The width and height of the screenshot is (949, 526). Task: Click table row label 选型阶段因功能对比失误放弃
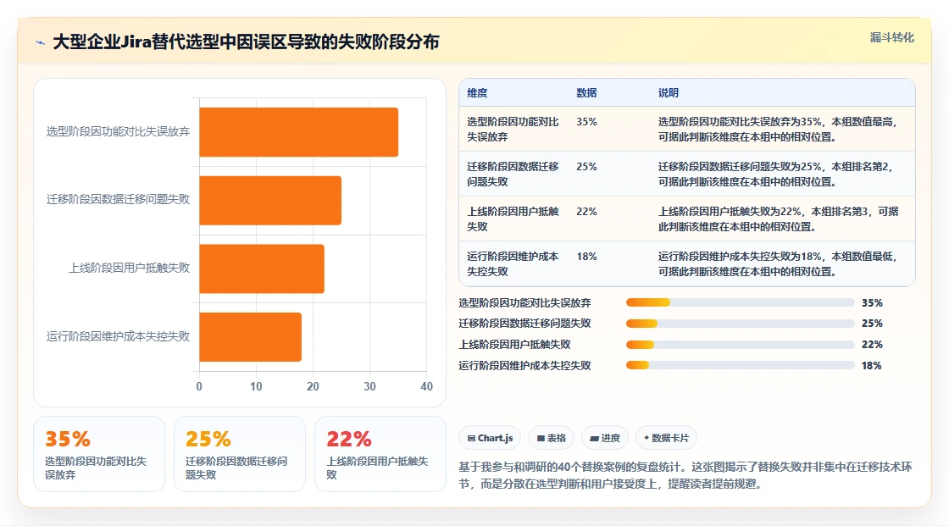(513, 129)
